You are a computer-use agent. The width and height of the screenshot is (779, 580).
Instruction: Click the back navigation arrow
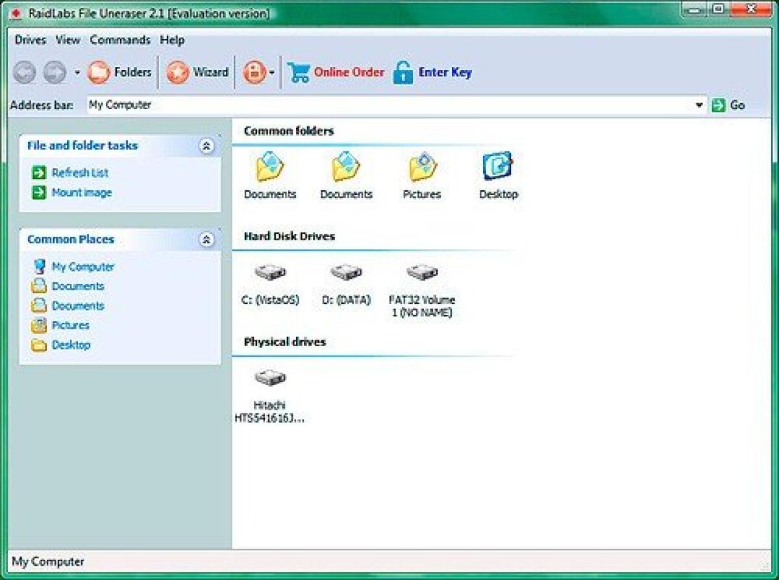(24, 72)
